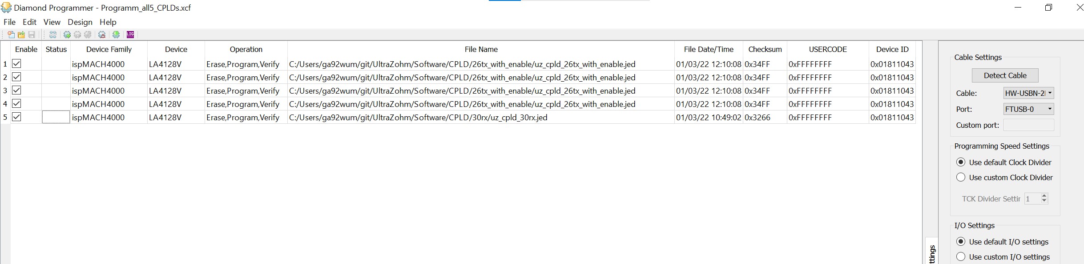This screenshot has height=264, width=1084.
Task: Click the grayed-out chip icon with a pencil
Action: click(x=88, y=35)
